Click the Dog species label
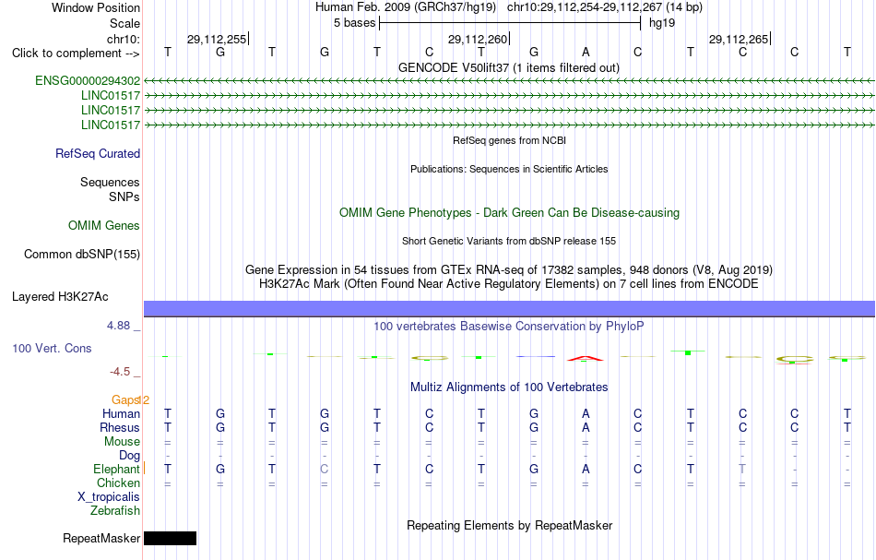876x560 pixels. tap(130, 456)
